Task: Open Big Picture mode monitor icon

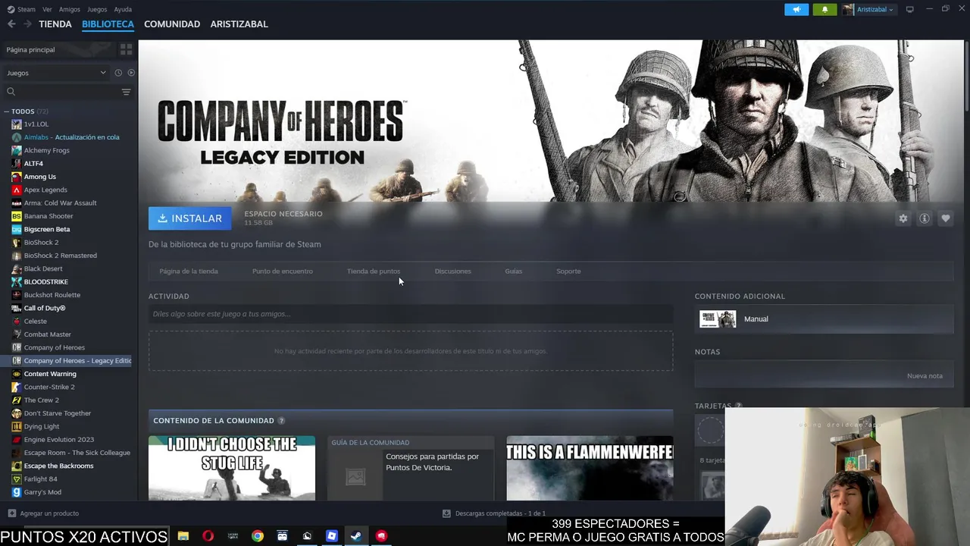Action: [910, 9]
